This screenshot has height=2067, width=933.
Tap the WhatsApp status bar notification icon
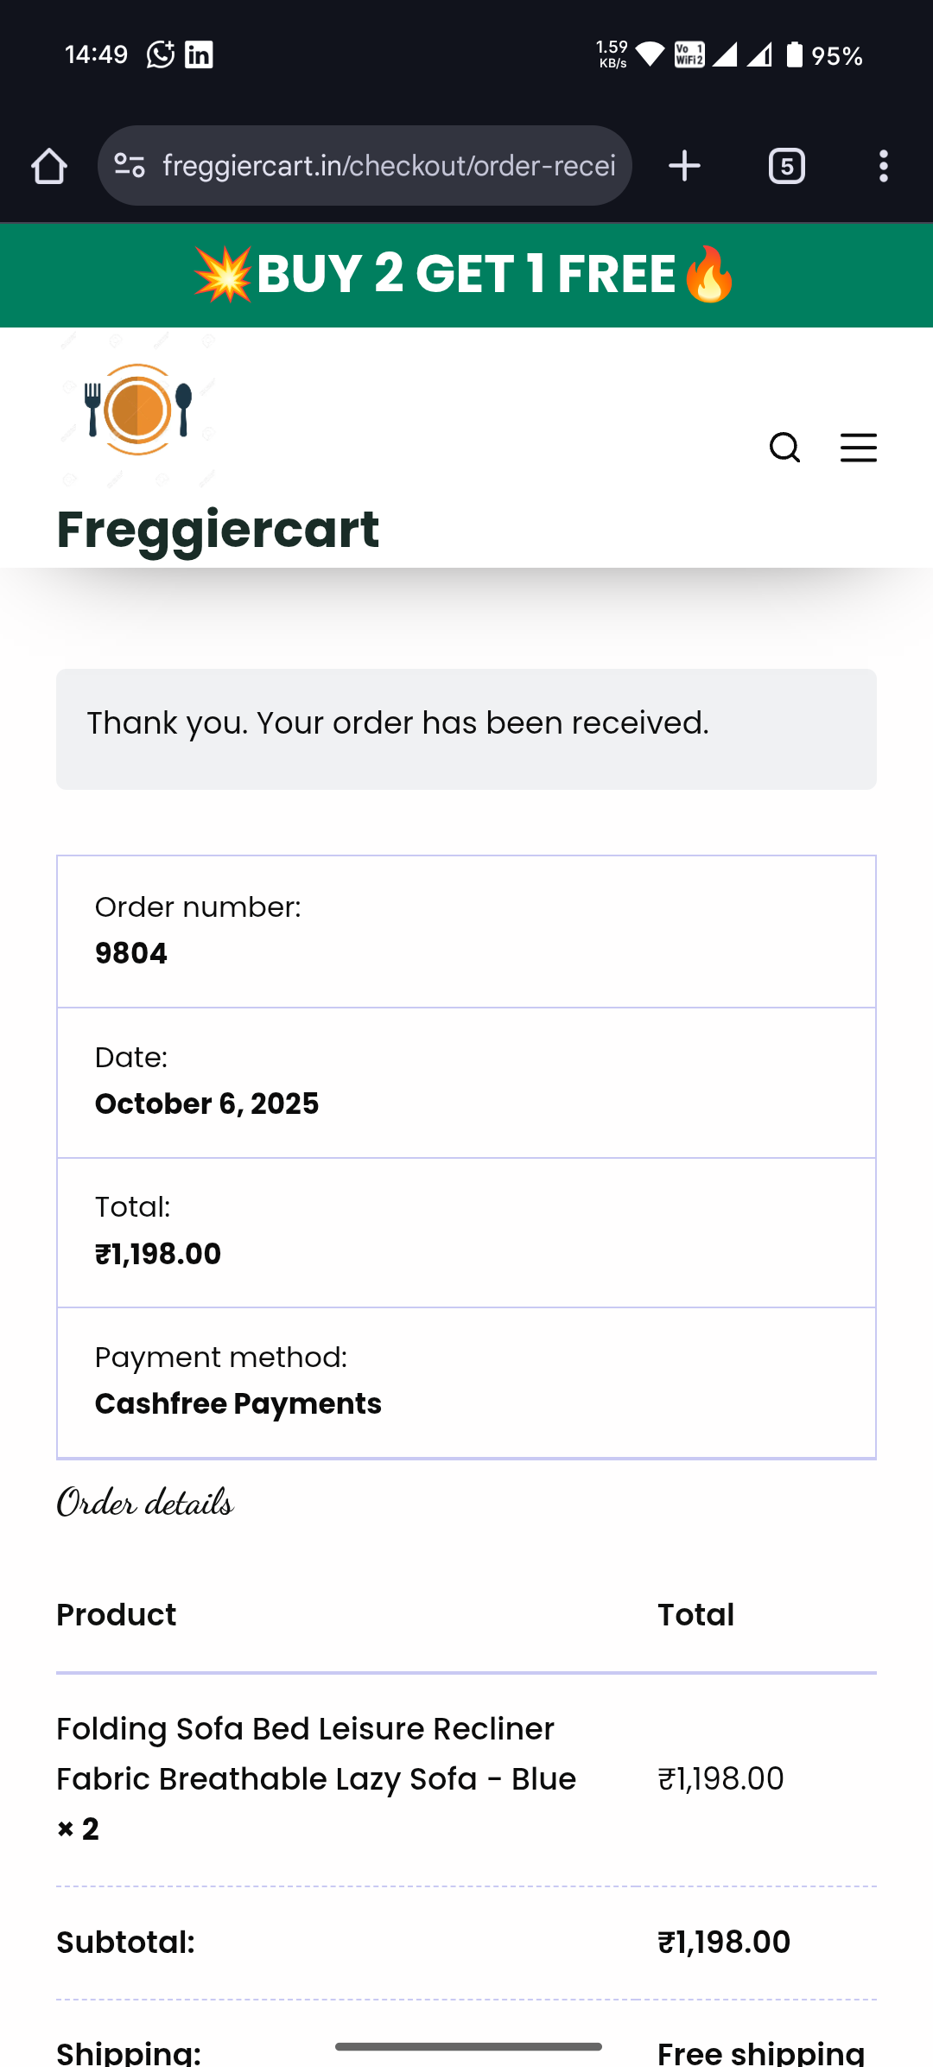(161, 54)
